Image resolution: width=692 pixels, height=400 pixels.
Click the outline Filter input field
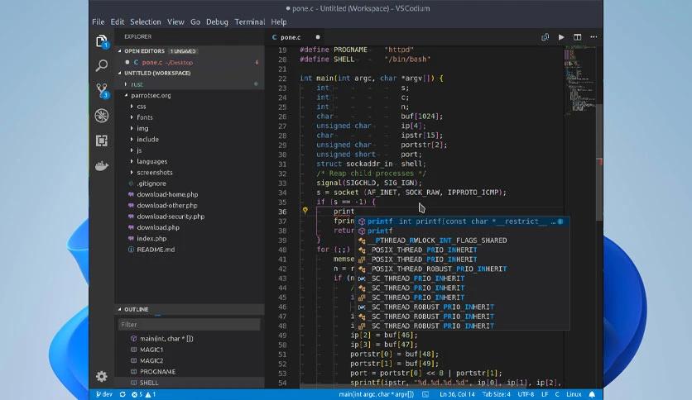[x=189, y=325]
